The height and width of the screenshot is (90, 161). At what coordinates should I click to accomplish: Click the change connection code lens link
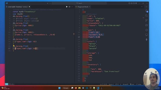(x=37, y=9)
